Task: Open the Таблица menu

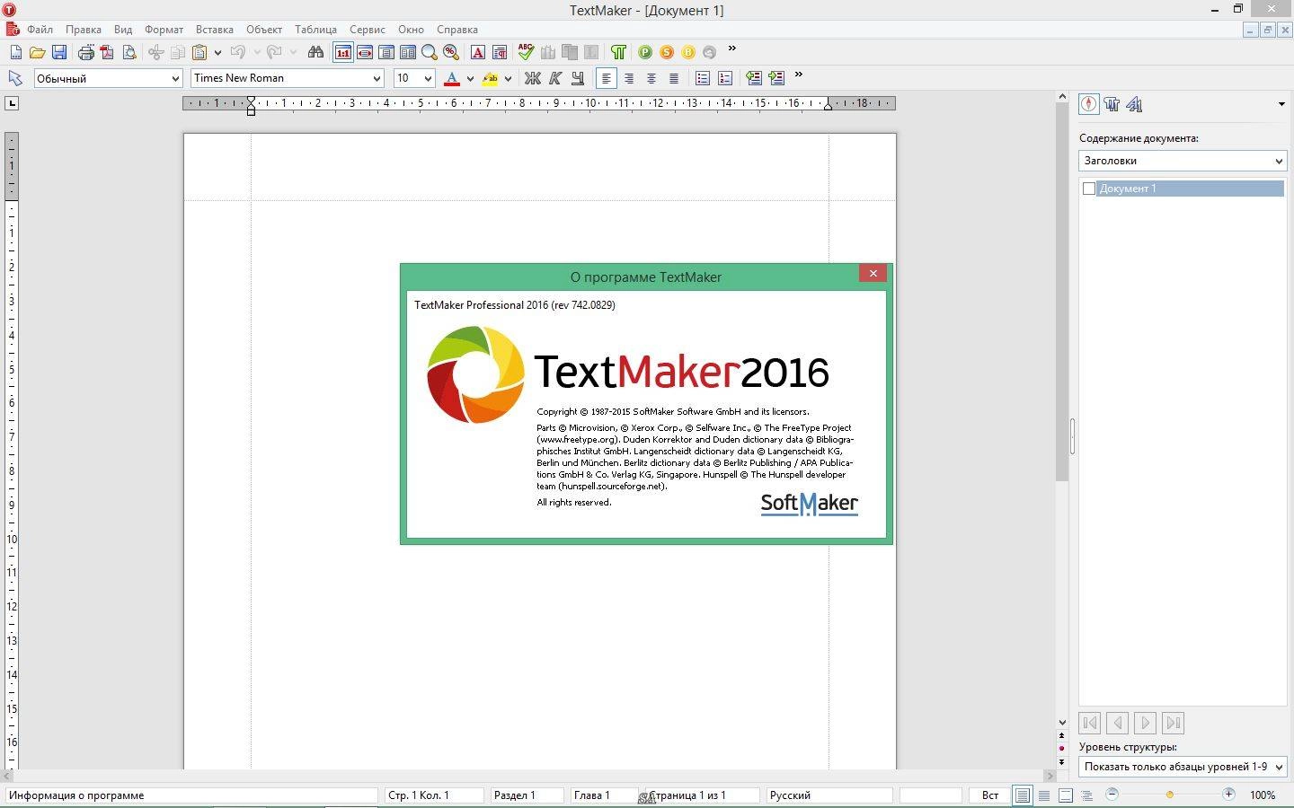Action: pos(315,30)
